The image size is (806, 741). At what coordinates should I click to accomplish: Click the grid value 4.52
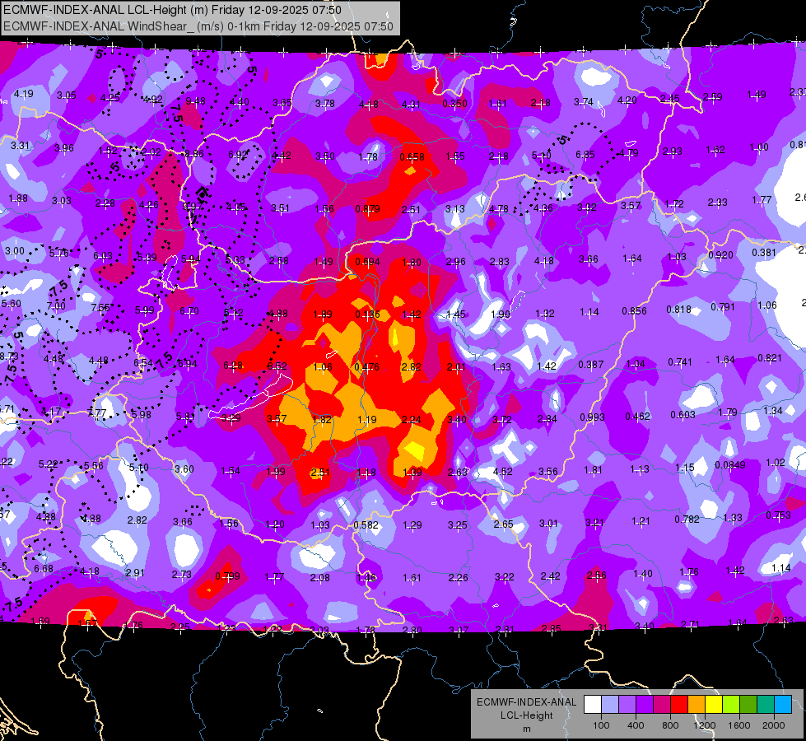point(502,471)
